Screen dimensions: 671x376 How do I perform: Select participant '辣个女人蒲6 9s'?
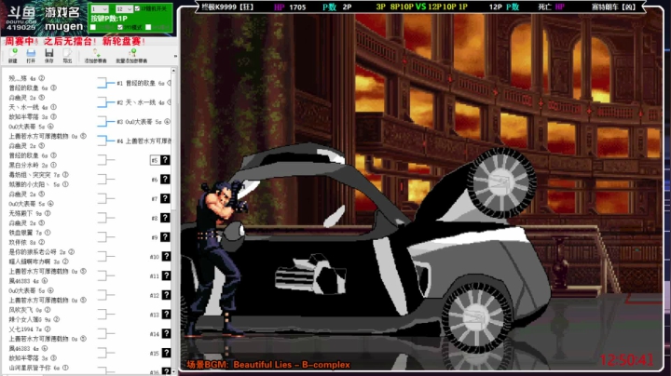coord(34,319)
